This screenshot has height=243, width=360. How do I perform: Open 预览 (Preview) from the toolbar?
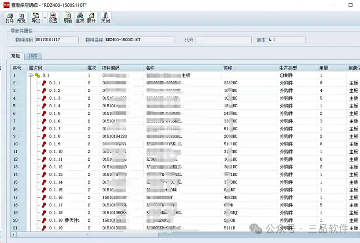21,18
